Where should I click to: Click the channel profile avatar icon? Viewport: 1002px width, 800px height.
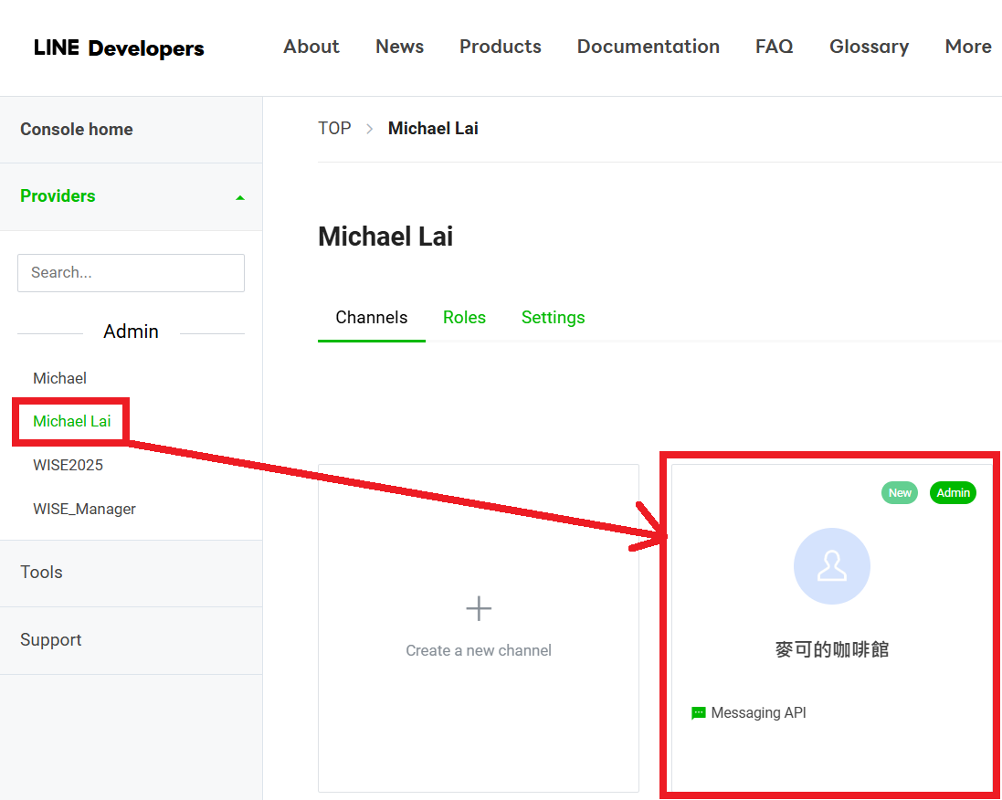tap(831, 566)
